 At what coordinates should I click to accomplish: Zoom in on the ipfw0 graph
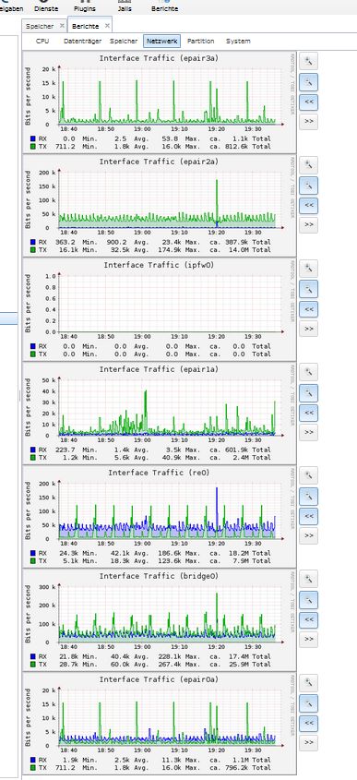click(x=308, y=269)
